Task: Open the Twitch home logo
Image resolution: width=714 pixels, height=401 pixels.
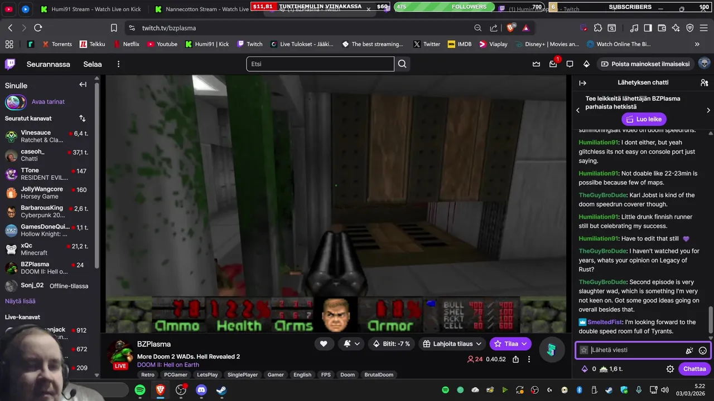Action: coord(10,63)
